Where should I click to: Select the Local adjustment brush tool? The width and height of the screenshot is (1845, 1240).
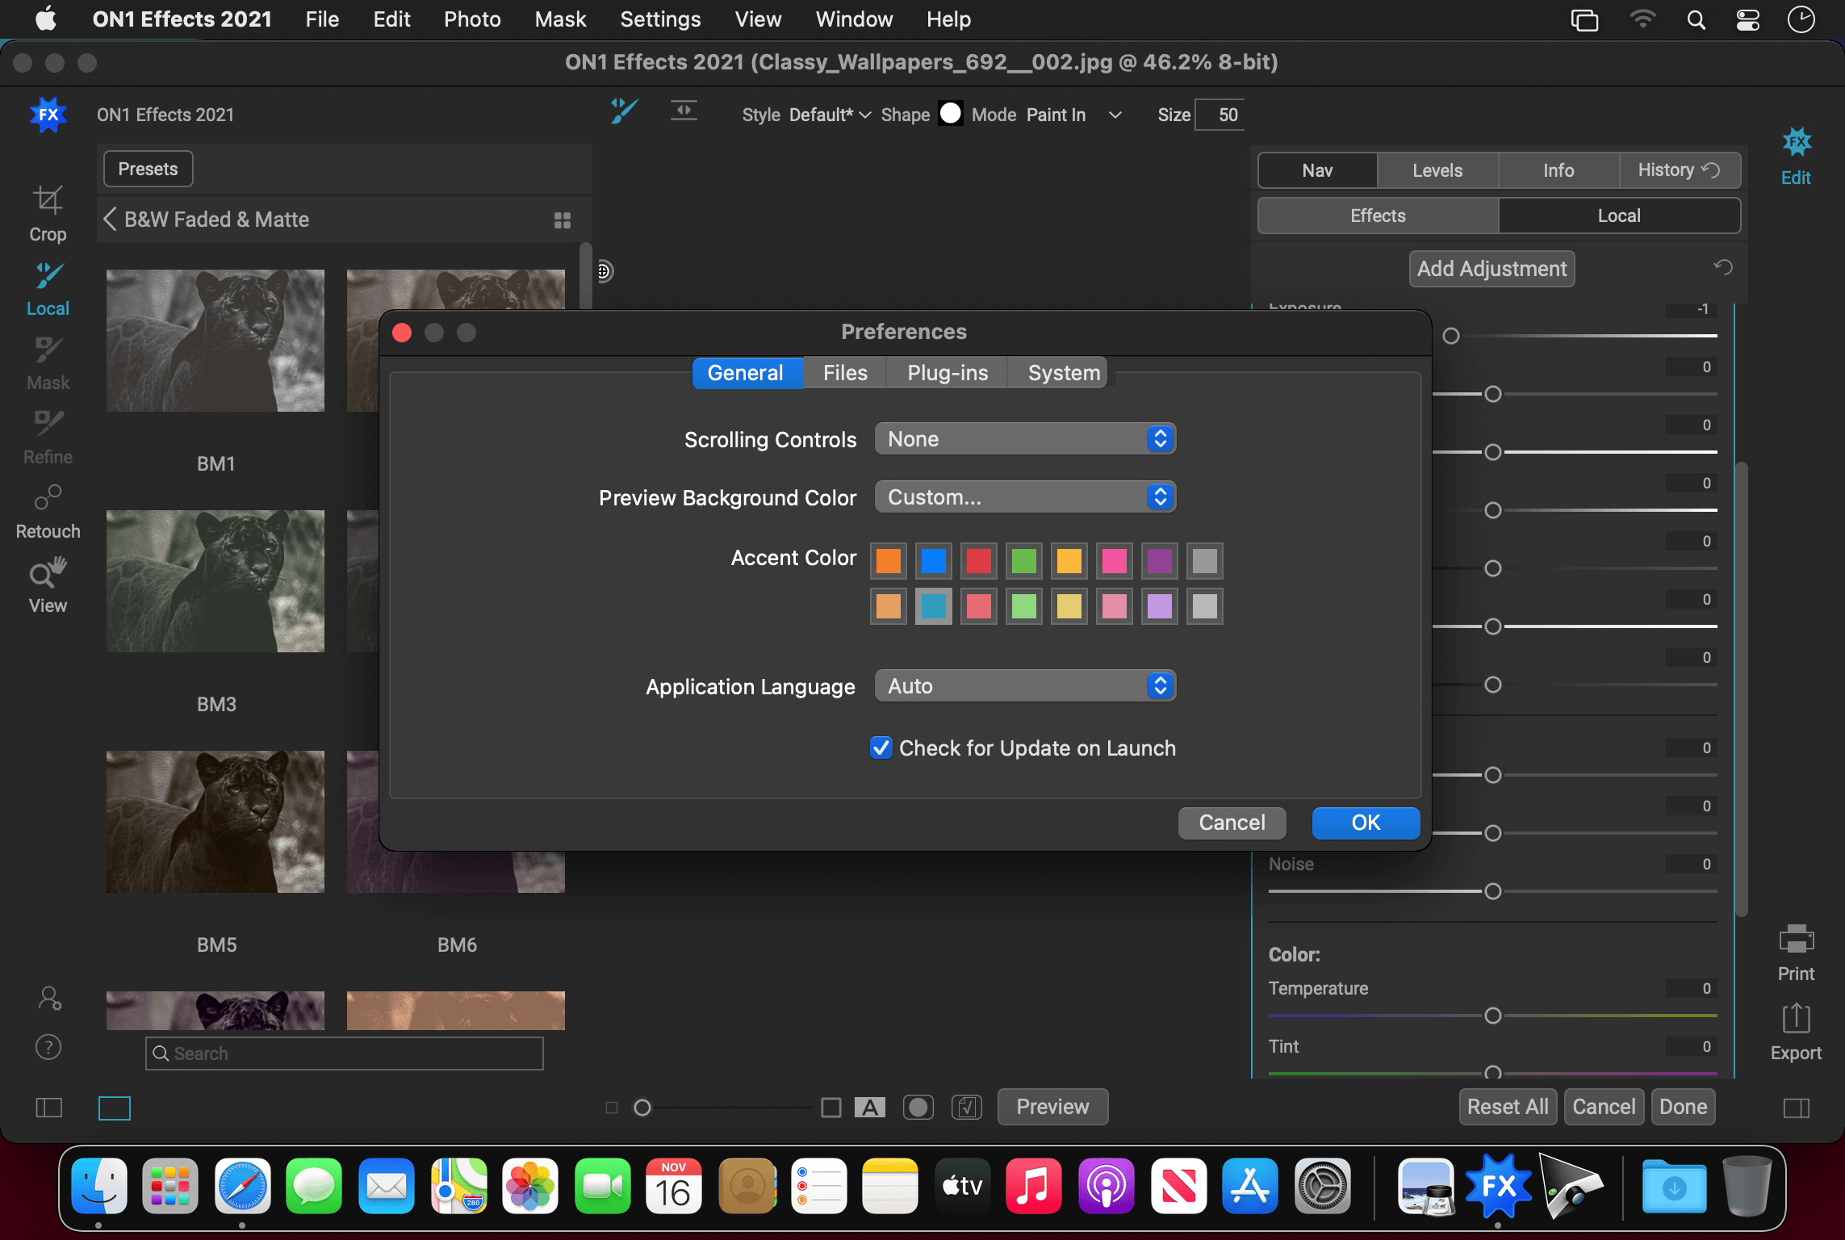click(x=48, y=288)
